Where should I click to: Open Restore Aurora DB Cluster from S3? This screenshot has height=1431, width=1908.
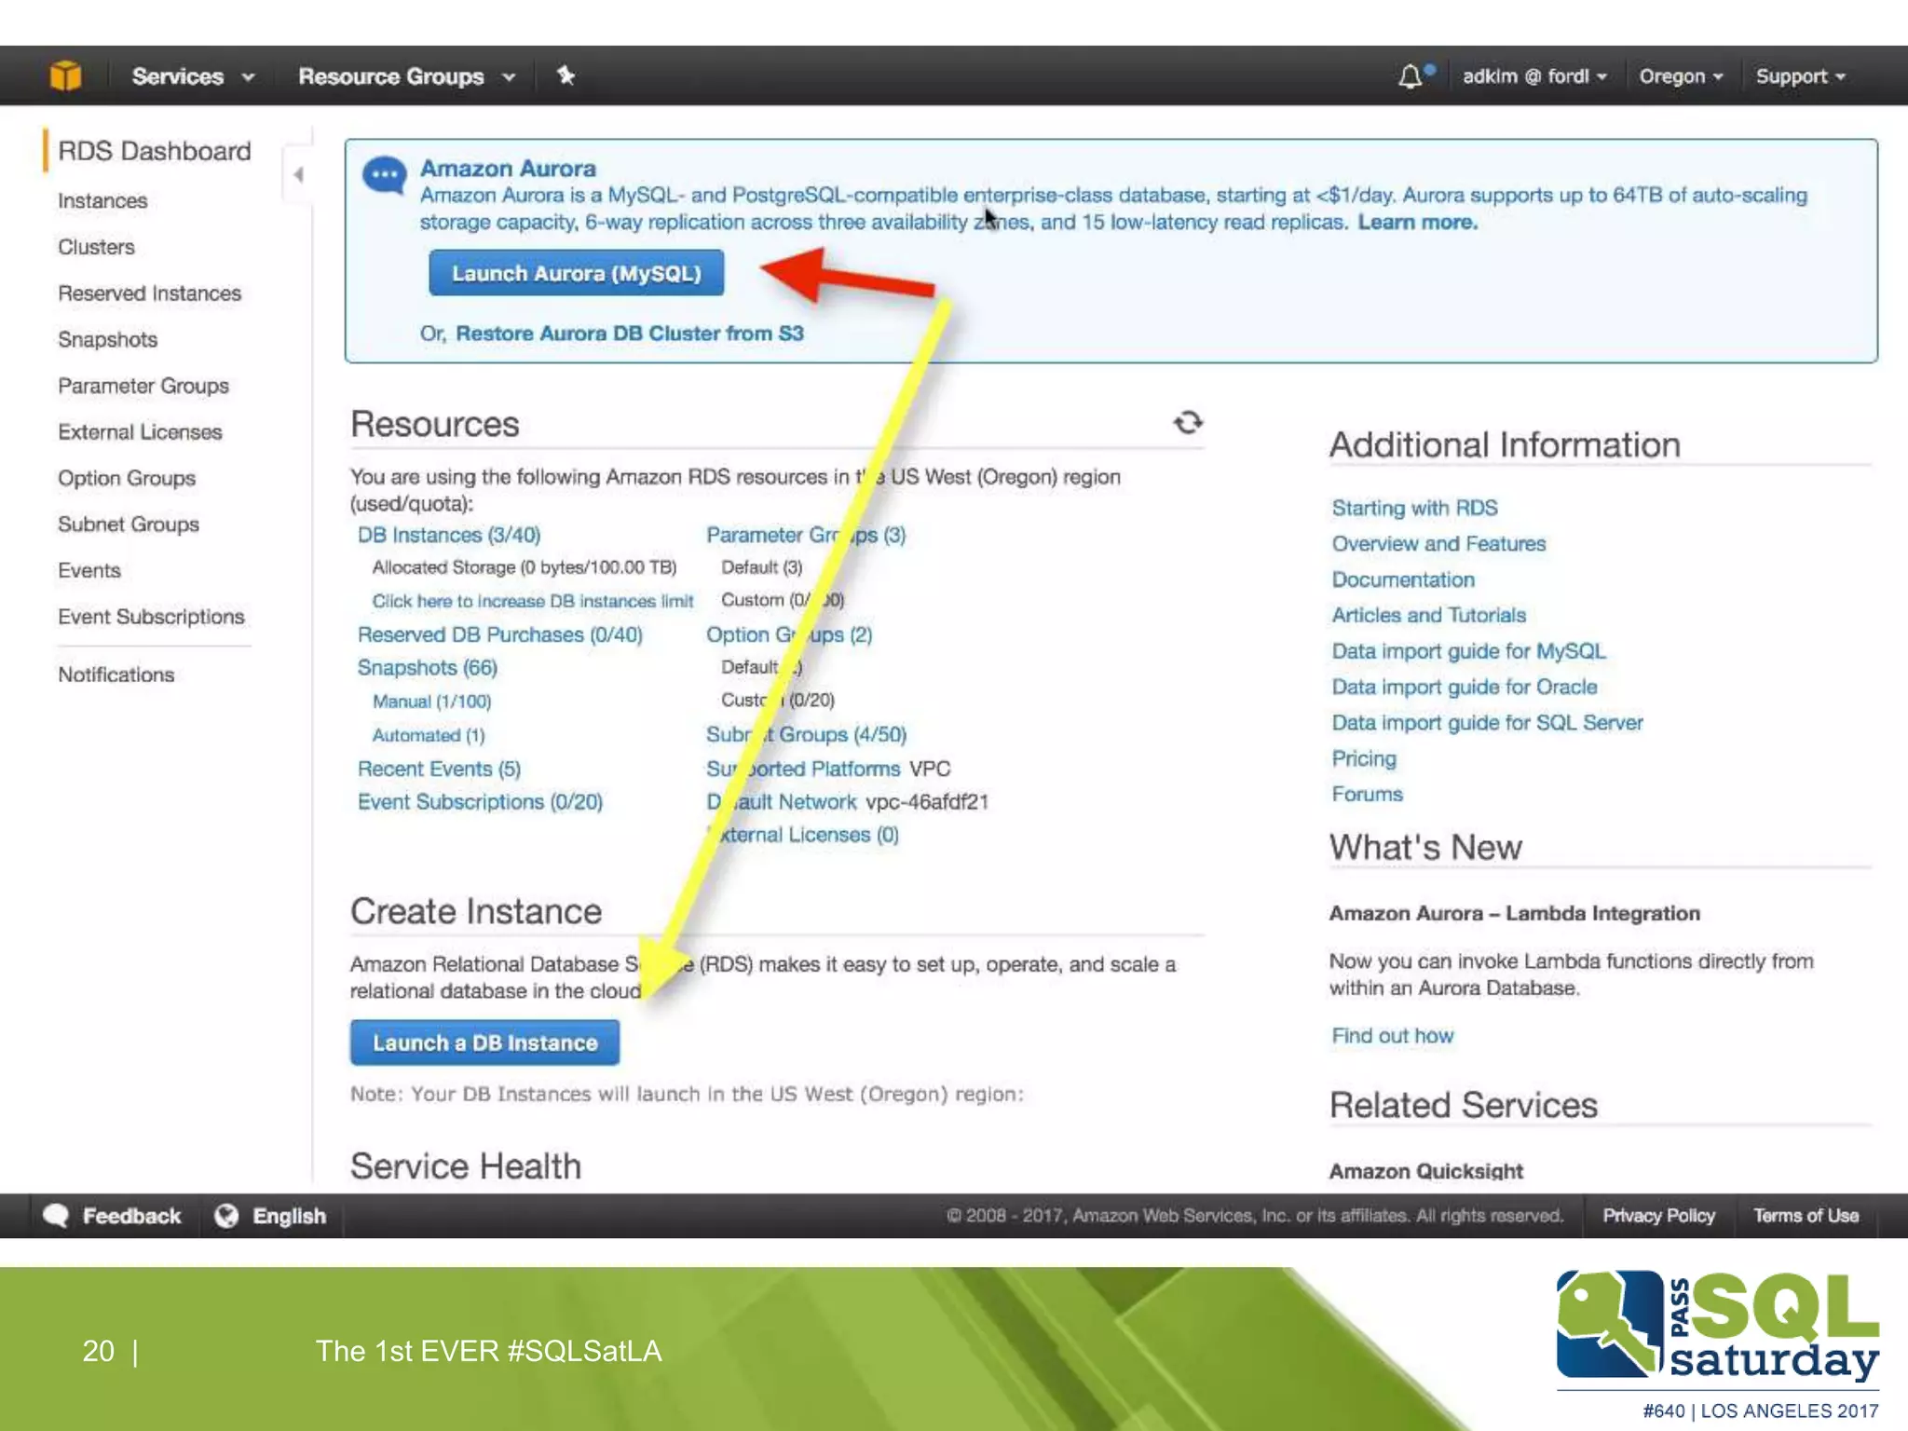coord(629,334)
